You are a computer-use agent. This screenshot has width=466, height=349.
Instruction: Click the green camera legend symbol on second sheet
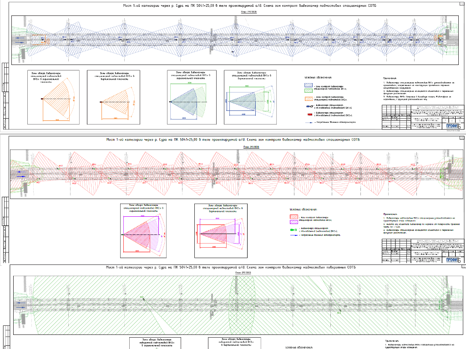pos(294,229)
